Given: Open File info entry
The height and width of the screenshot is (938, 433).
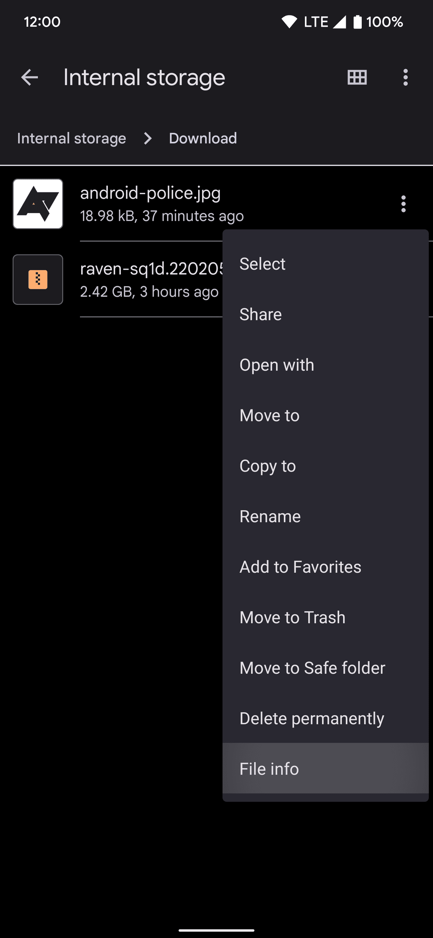Looking at the screenshot, I should point(269,769).
